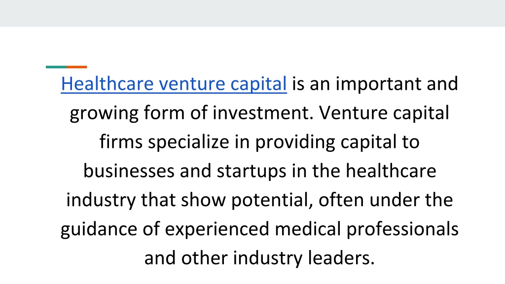505x284 pixels.
Task: Select the word 'startups' with a click
Action: (252, 172)
